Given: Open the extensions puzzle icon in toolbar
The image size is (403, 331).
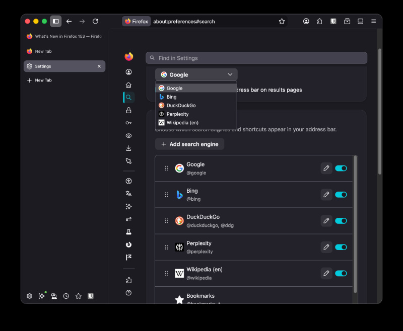Looking at the screenshot, I should [319, 21].
